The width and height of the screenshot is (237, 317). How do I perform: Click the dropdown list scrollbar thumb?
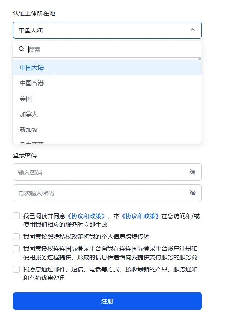[200, 59]
